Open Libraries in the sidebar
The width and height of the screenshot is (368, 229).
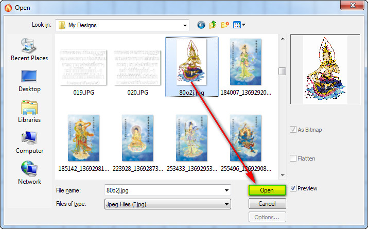(x=29, y=112)
